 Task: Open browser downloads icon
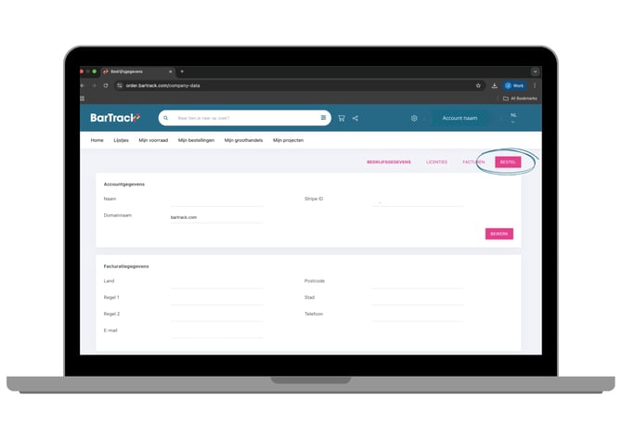click(494, 85)
